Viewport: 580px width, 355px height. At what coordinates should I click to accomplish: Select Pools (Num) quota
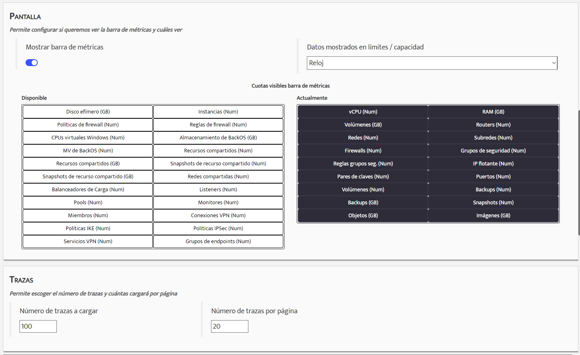pyautogui.click(x=88, y=202)
